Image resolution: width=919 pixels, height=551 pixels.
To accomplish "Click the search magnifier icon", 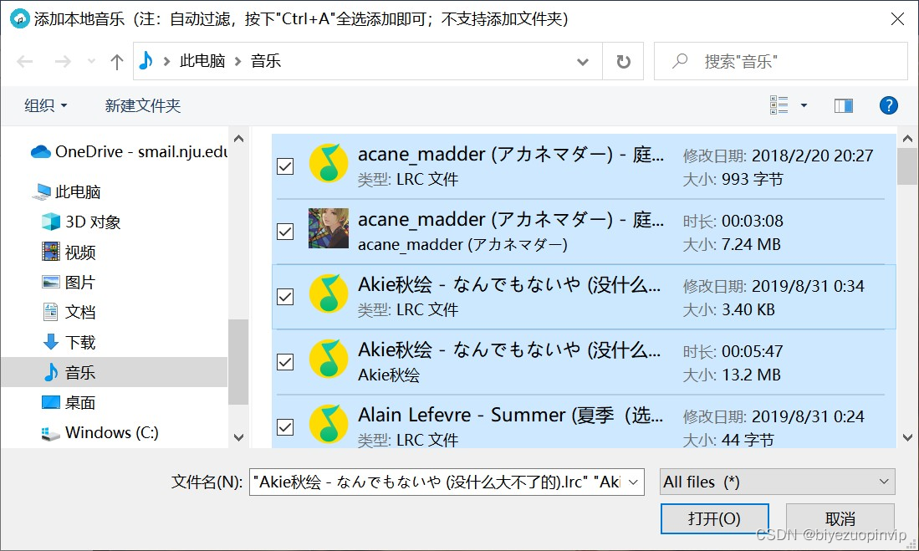I will coord(680,60).
